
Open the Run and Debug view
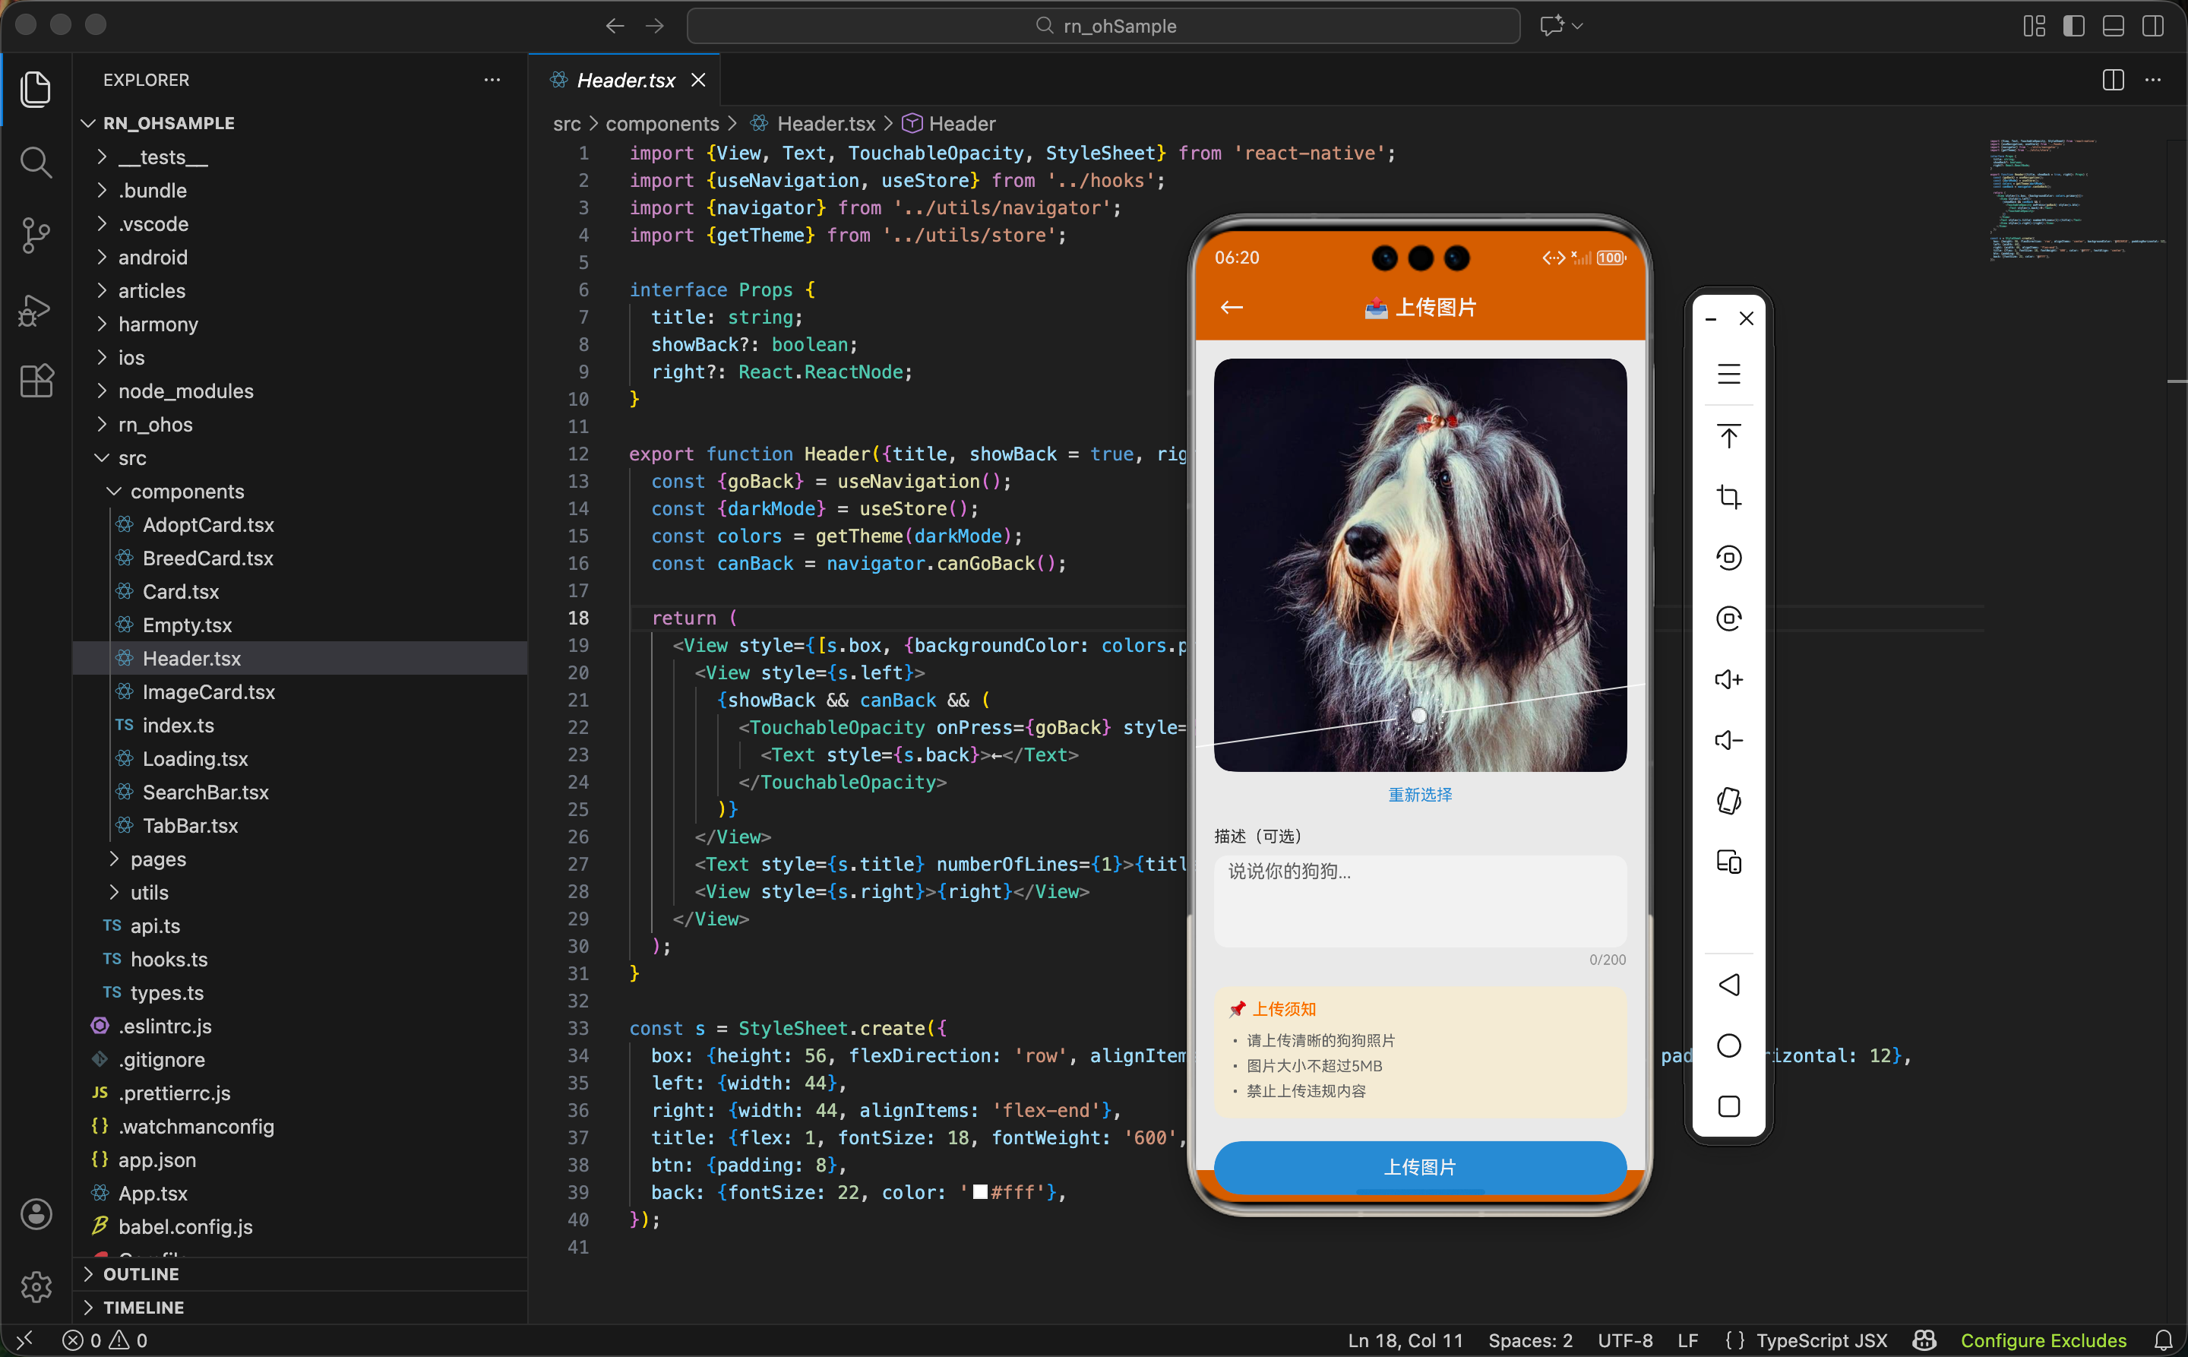(36, 310)
